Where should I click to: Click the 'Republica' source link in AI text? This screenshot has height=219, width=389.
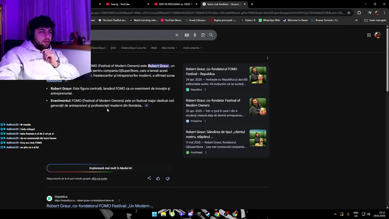tap(54, 81)
